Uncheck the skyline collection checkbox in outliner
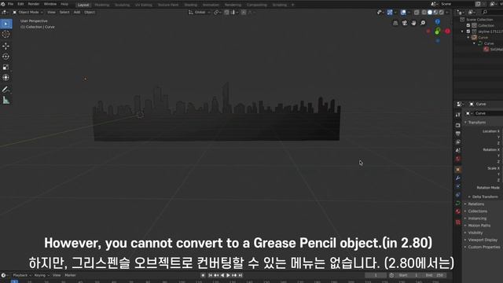 [x=468, y=31]
